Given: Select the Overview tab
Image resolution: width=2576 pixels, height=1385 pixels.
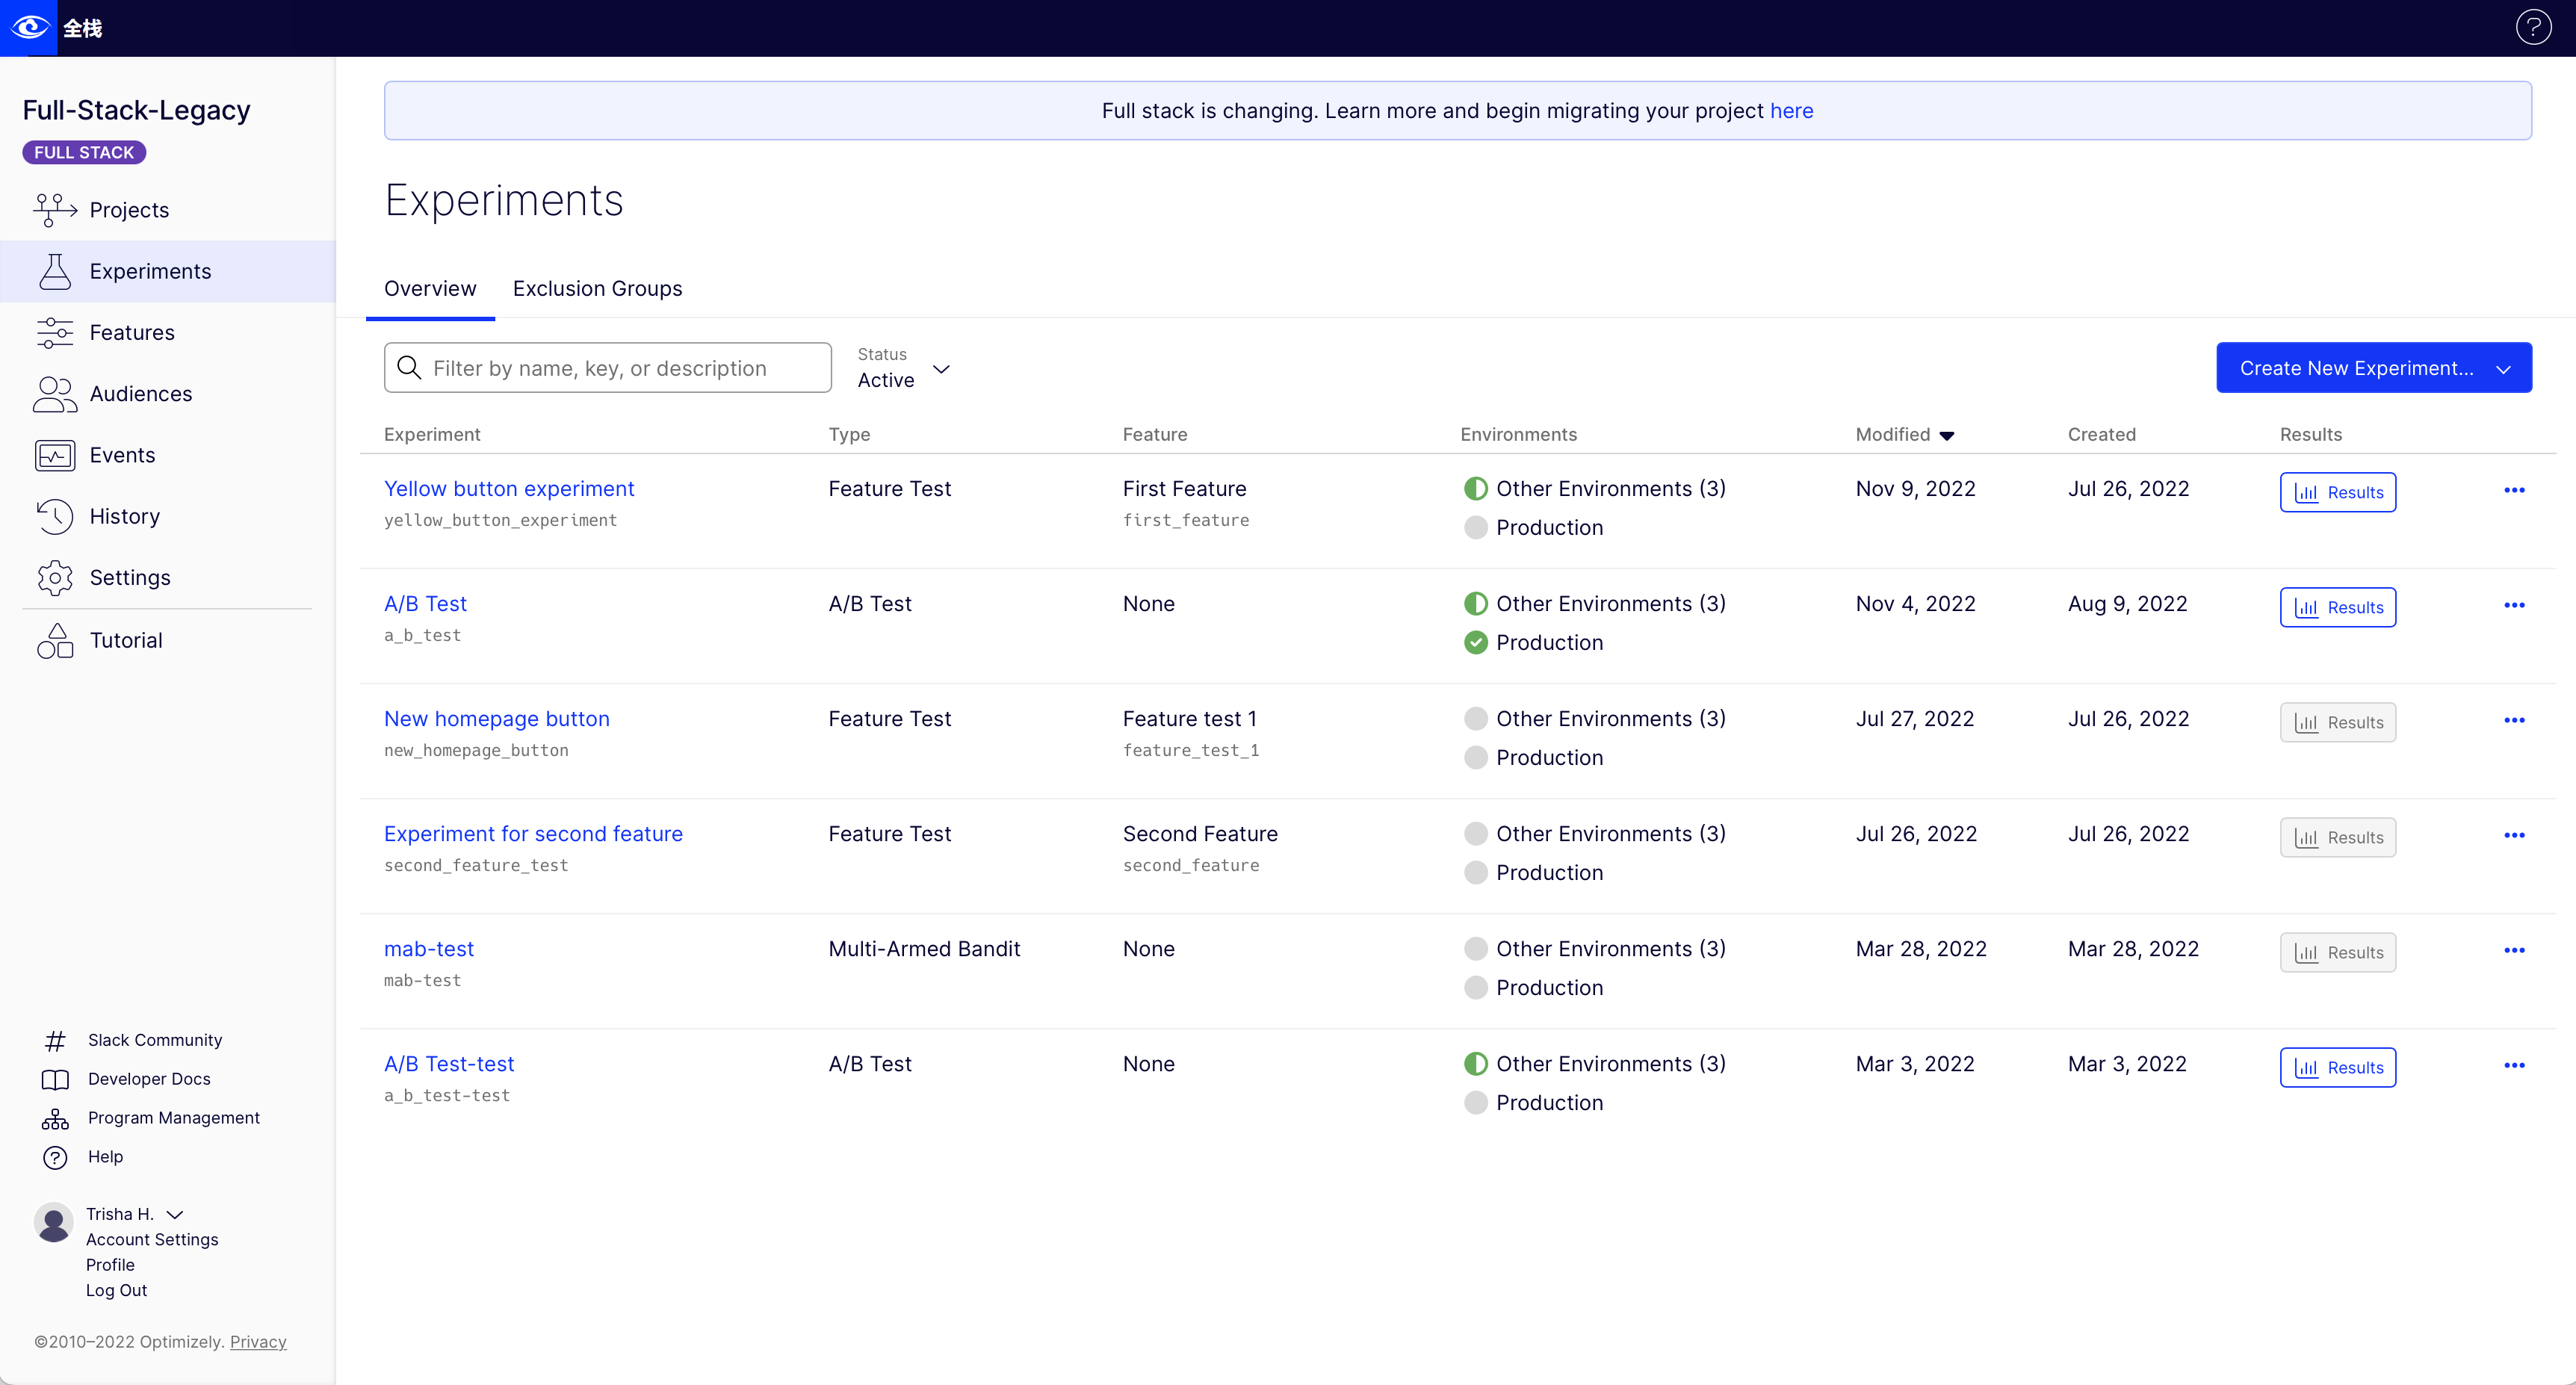Looking at the screenshot, I should 431,288.
